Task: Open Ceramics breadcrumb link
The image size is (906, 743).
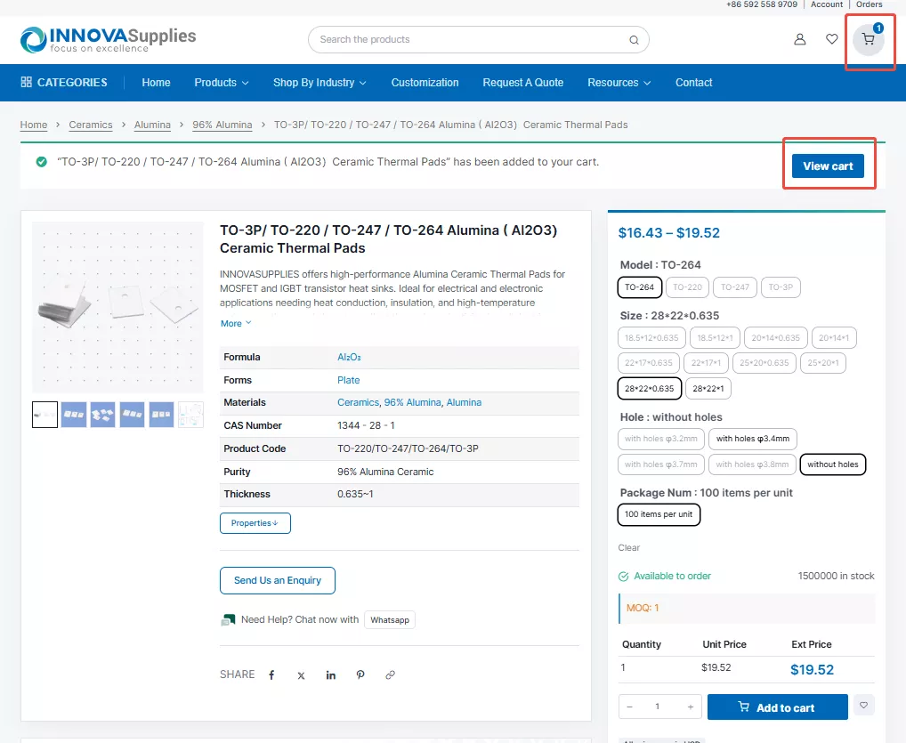Action: click(x=91, y=125)
